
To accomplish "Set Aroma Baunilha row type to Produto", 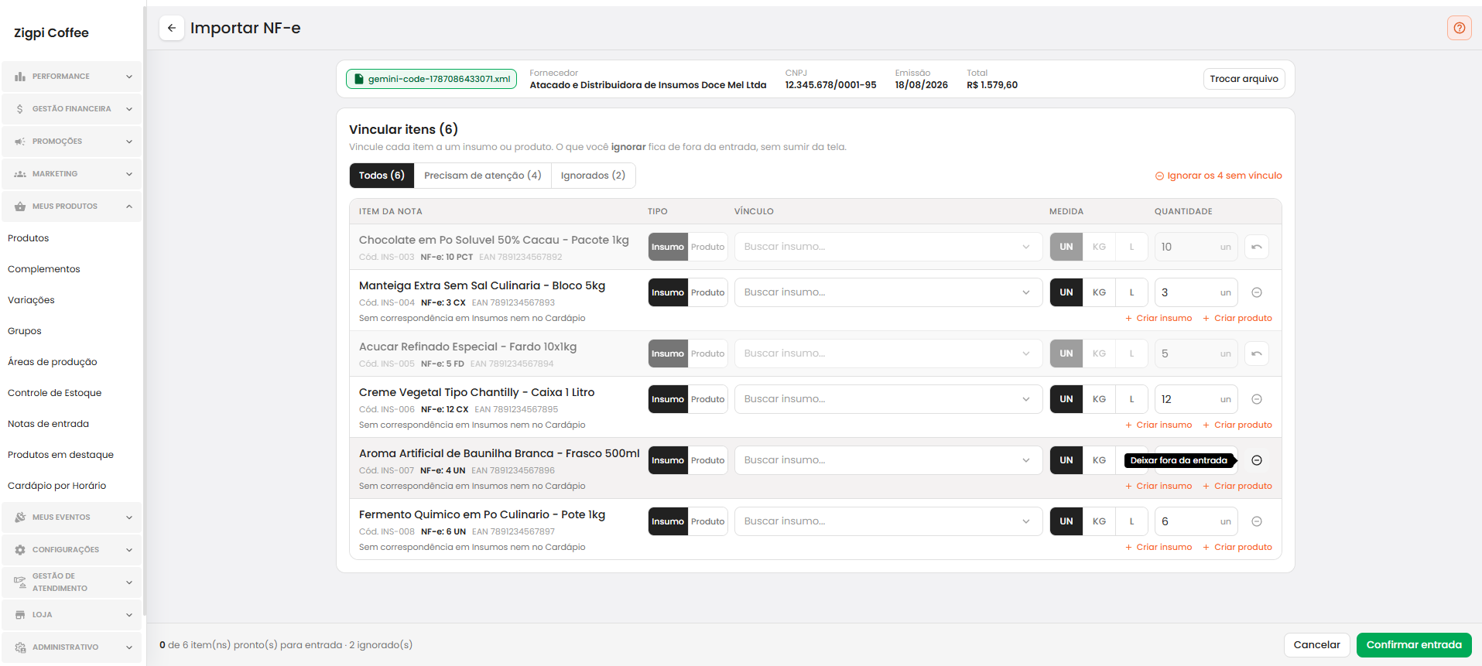I will [707, 460].
